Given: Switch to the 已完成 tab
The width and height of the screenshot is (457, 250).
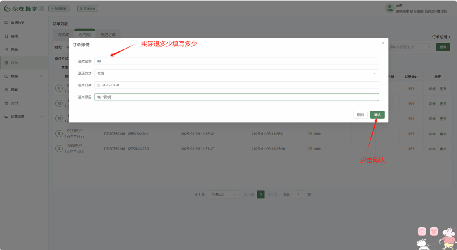Looking at the screenshot, I should pyautogui.click(x=84, y=35).
